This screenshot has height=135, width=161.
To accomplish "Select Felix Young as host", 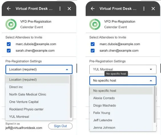I will point(121,113).
